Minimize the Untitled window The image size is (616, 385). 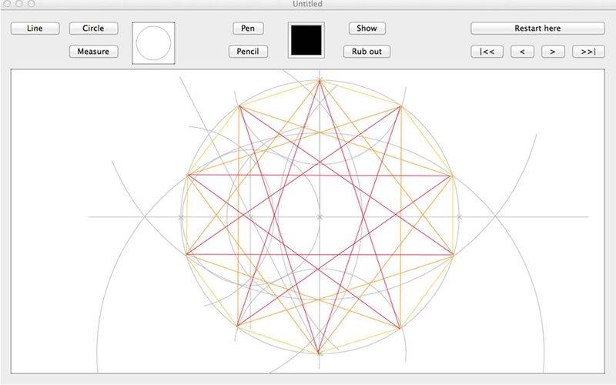pyautogui.click(x=18, y=4)
